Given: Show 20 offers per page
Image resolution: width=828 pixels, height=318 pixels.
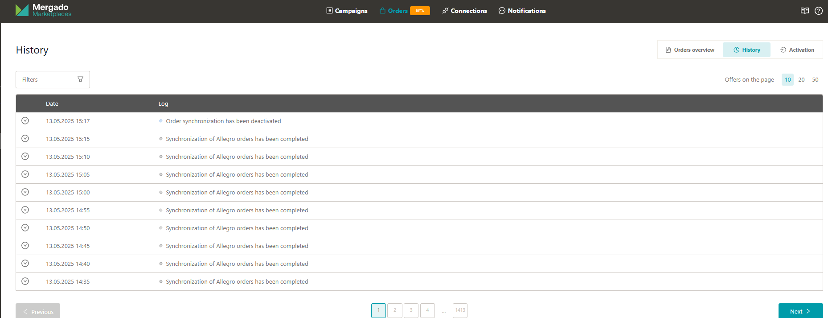Looking at the screenshot, I should click(801, 80).
